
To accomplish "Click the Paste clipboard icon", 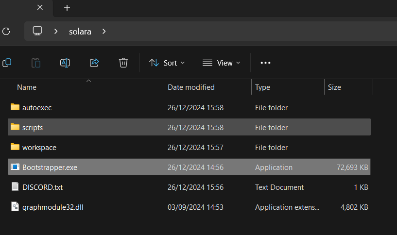I will pos(36,63).
